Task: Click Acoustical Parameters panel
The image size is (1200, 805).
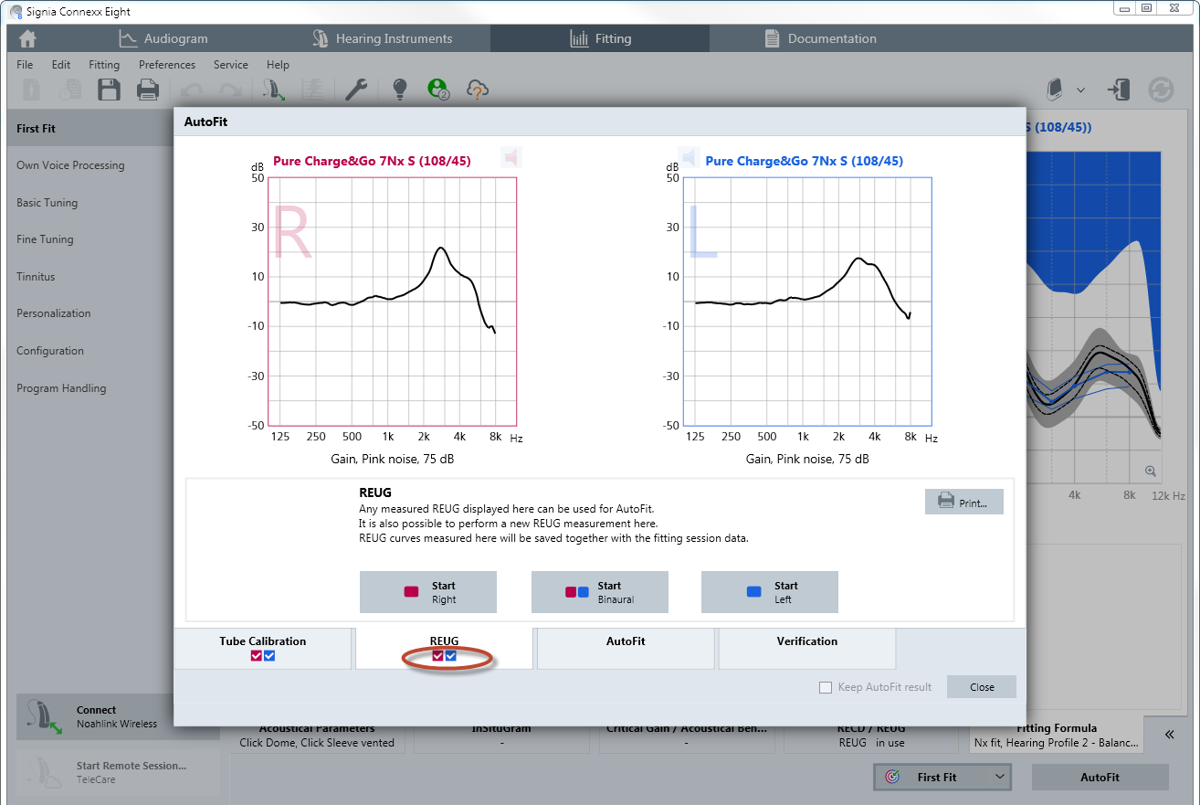Action: (x=317, y=739)
